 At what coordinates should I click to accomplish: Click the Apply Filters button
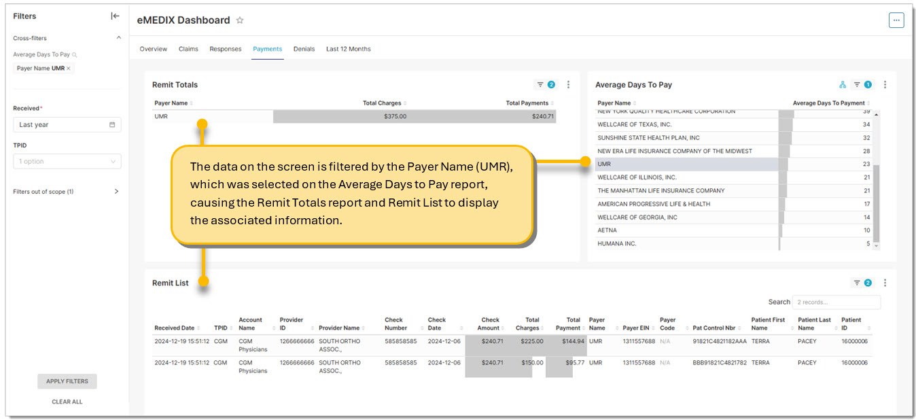tap(67, 381)
